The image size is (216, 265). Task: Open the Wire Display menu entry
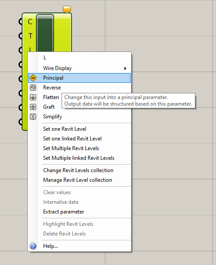79,68
